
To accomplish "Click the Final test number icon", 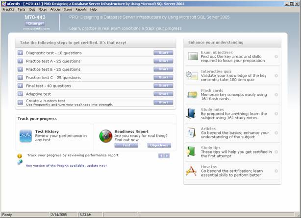I will click(x=20, y=86).
